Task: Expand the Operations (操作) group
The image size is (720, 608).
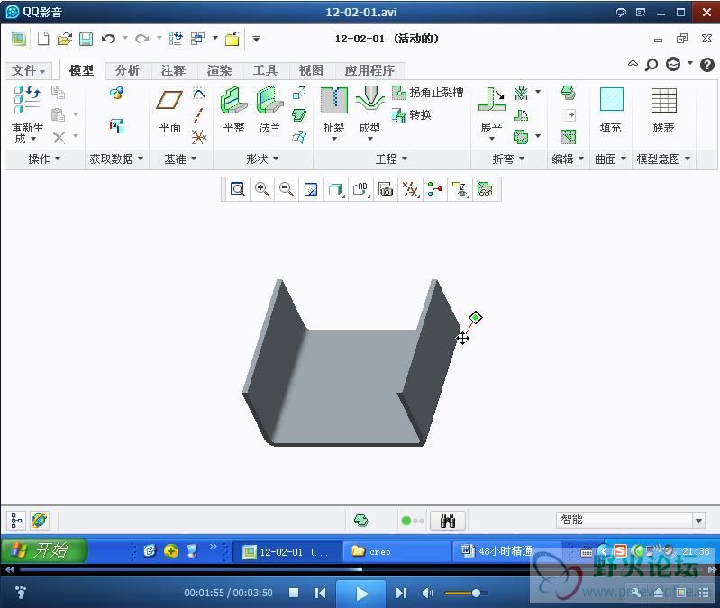Action: tap(44, 159)
